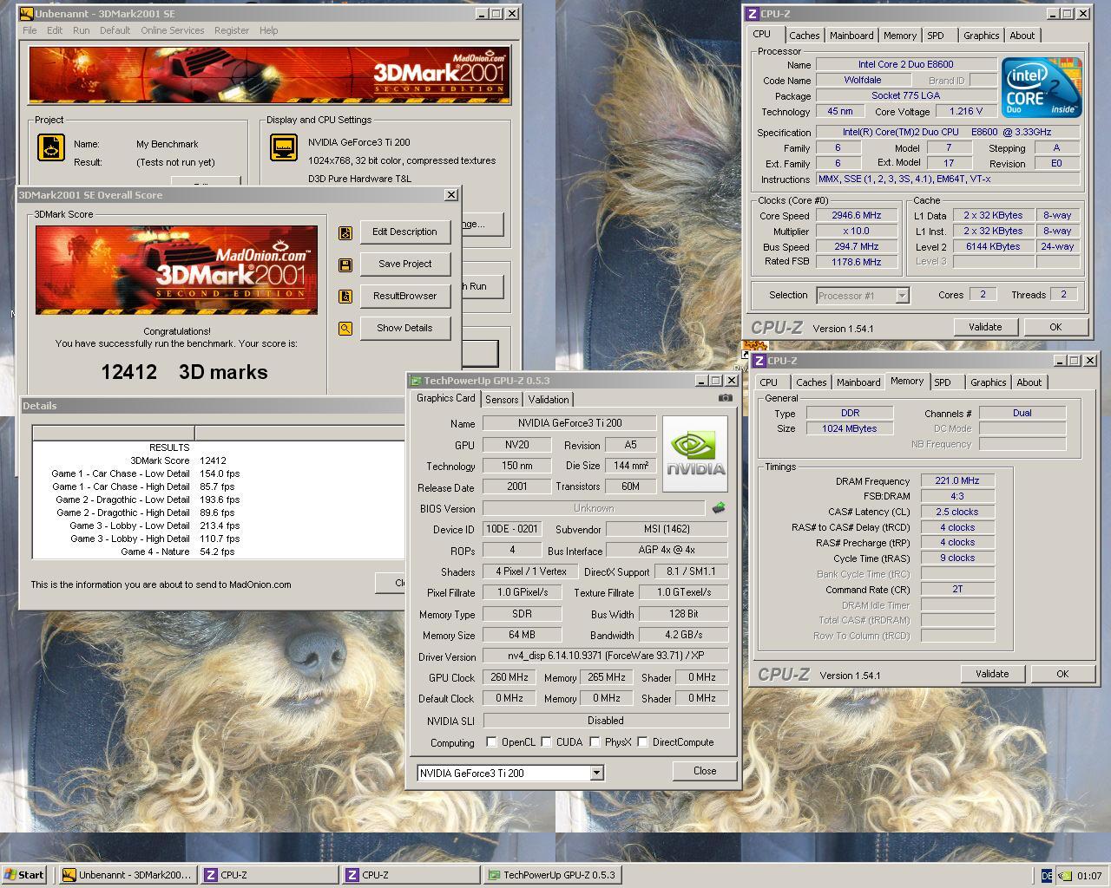The width and height of the screenshot is (1111, 888).
Task: Click the tray icon next to the clock
Action: [1067, 876]
